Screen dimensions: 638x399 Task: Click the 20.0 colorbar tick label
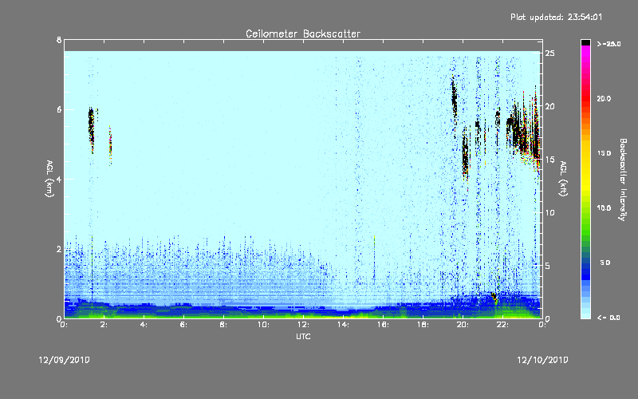(x=604, y=98)
